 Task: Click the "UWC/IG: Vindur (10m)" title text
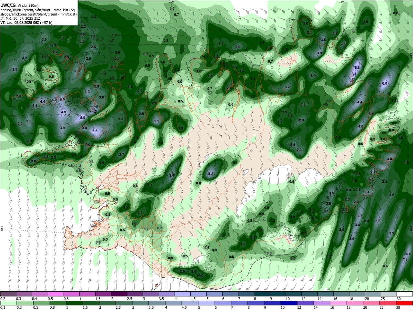pos(19,5)
